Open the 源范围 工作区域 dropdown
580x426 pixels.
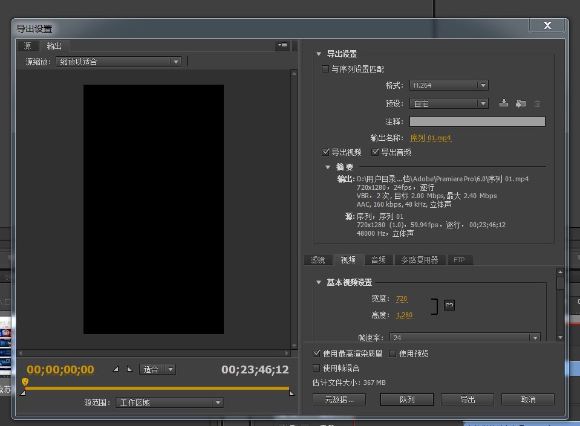pos(169,402)
